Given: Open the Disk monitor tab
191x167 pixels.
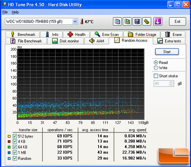Looking at the screenshot, I should 65,41.
